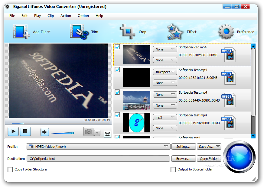The image size is (264, 188).
Task: Open the Trim scissors tool
Action: [79, 32]
